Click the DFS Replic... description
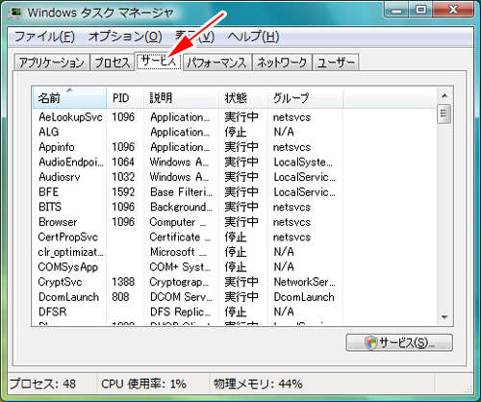The height and width of the screenshot is (402, 481). pos(181,312)
